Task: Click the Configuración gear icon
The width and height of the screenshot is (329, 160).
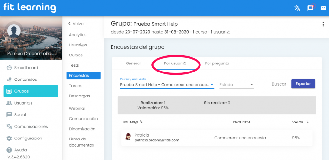Action: [9, 138]
